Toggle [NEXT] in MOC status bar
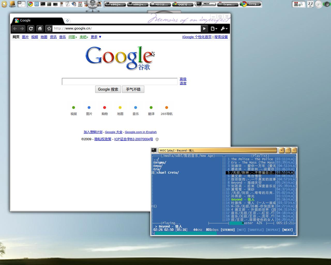 288,230
